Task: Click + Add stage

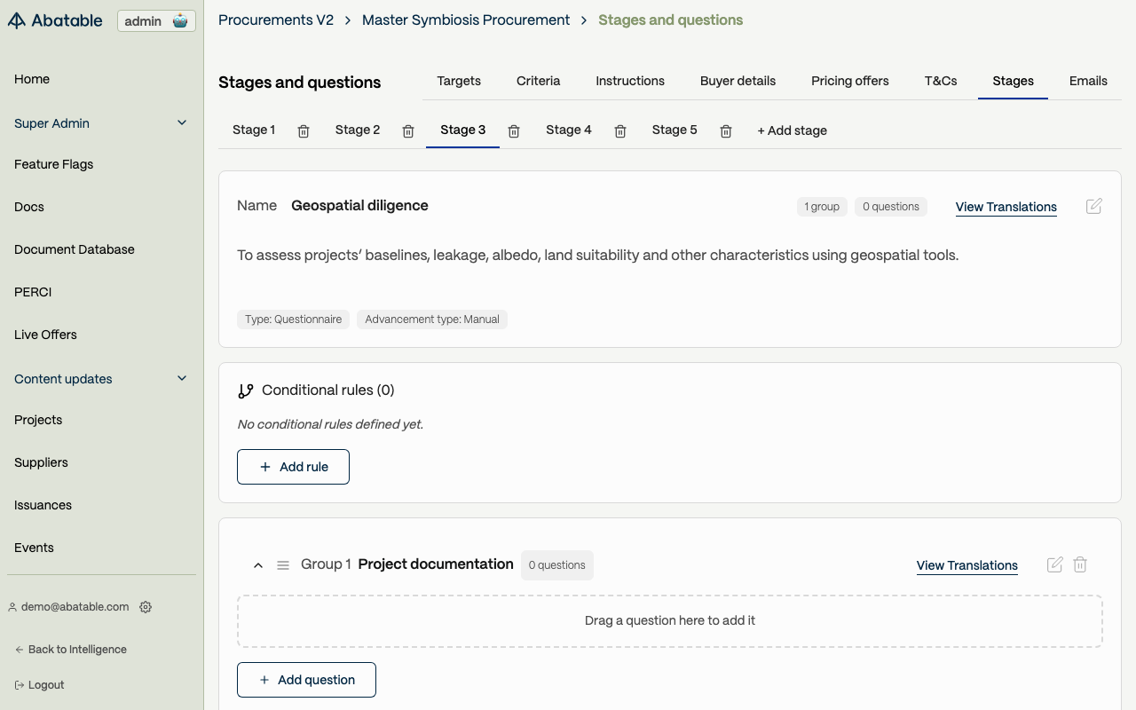Action: 792,130
